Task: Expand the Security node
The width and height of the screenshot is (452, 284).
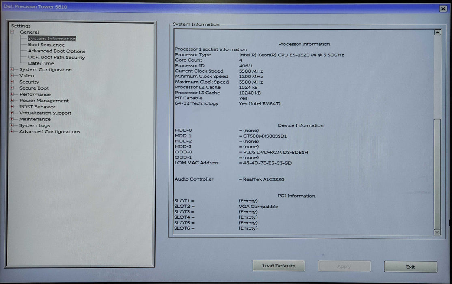Action: tap(12, 82)
